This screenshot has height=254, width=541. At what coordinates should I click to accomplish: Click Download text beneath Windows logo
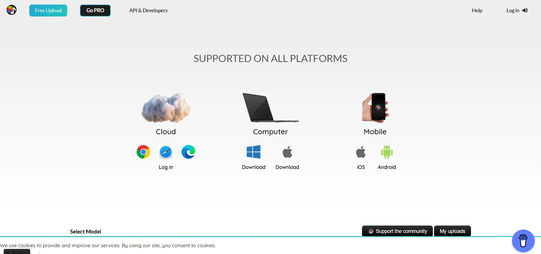pyautogui.click(x=254, y=167)
